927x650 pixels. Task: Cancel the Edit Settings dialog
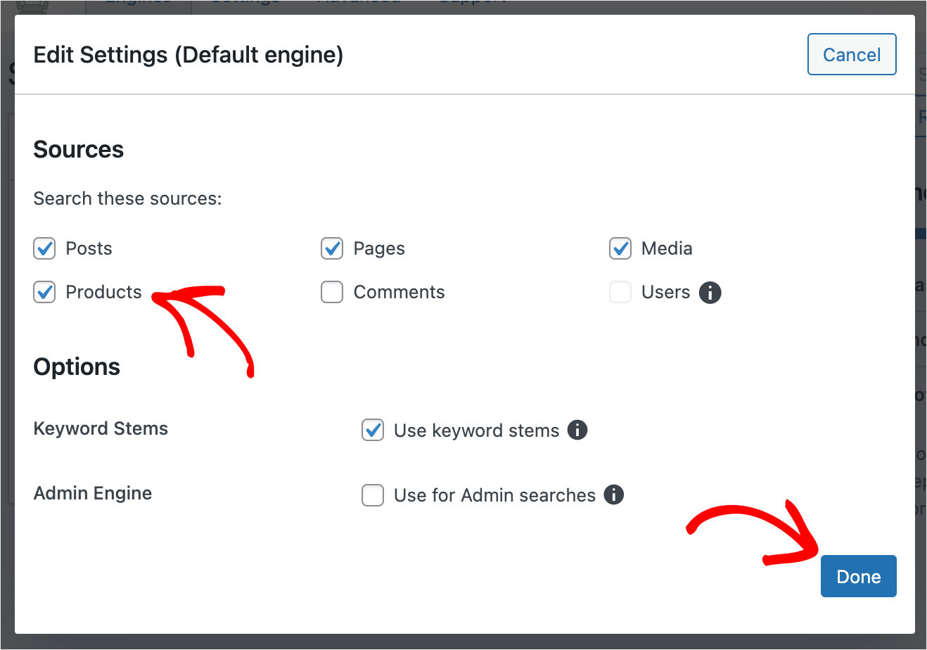pos(852,54)
